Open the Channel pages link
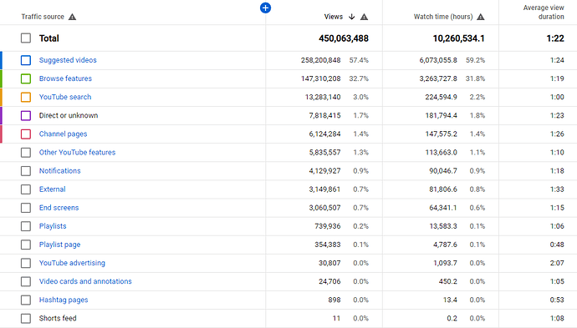The width and height of the screenshot is (577, 328). click(64, 134)
